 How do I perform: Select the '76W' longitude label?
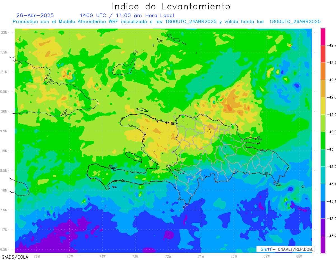[x=37, y=256]
